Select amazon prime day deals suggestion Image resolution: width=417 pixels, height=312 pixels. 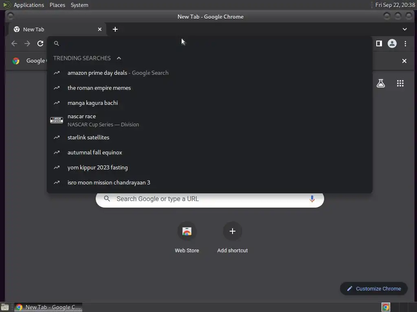click(x=210, y=73)
